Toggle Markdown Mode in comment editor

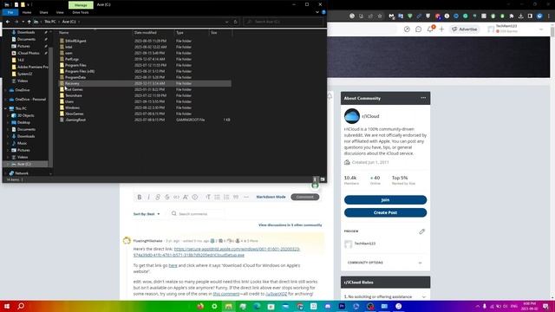point(271,197)
